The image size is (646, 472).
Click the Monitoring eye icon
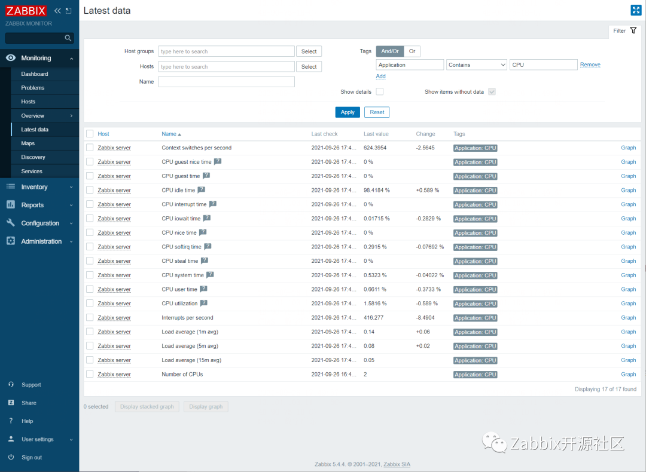(11, 58)
